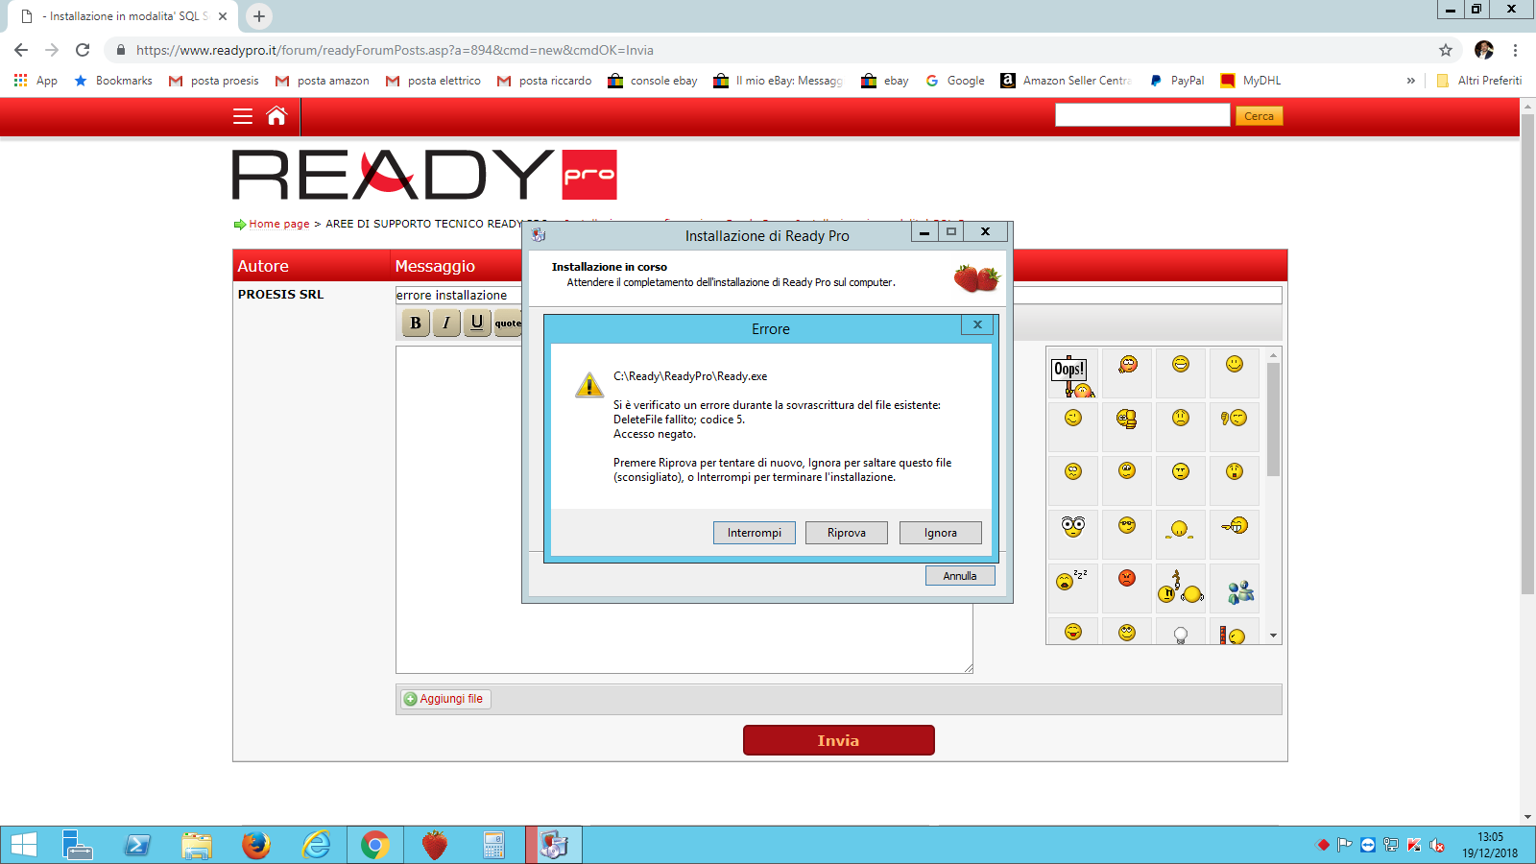Image resolution: width=1536 pixels, height=864 pixels.
Task: Insert the emoticon wearing glasses
Action: pos(1127,525)
